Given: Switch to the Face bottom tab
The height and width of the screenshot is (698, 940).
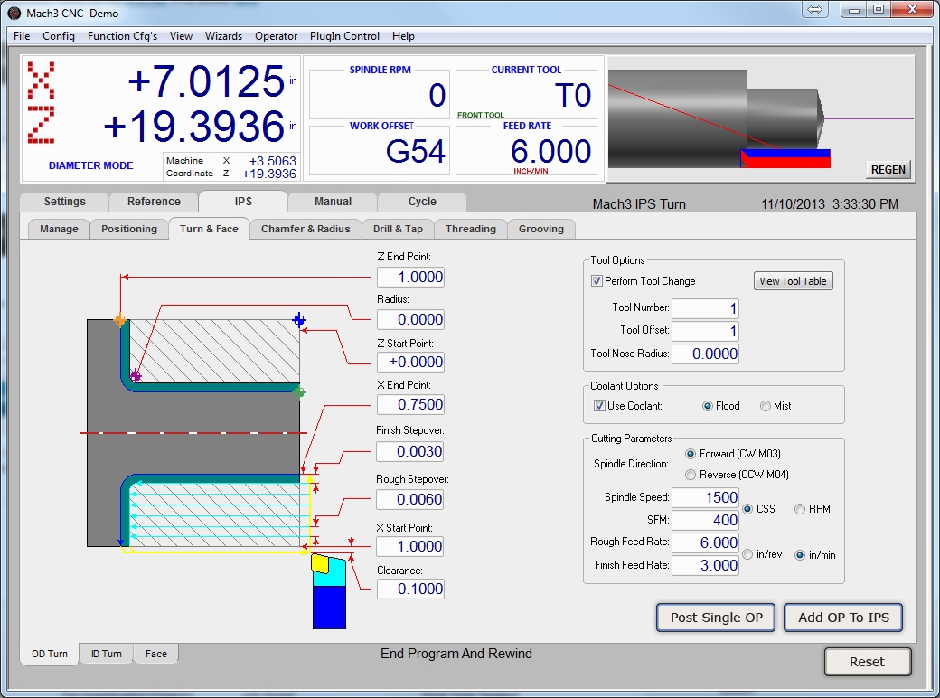Looking at the screenshot, I should pyautogui.click(x=155, y=654).
